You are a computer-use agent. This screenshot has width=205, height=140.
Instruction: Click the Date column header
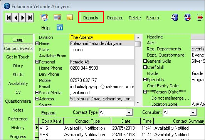126,121
